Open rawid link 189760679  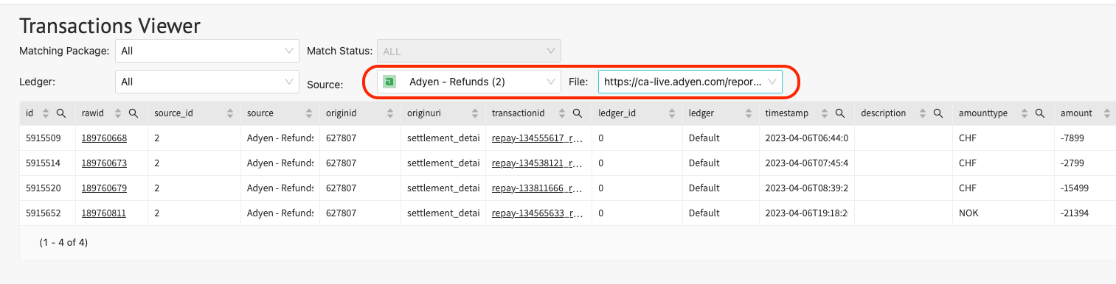pos(104,188)
